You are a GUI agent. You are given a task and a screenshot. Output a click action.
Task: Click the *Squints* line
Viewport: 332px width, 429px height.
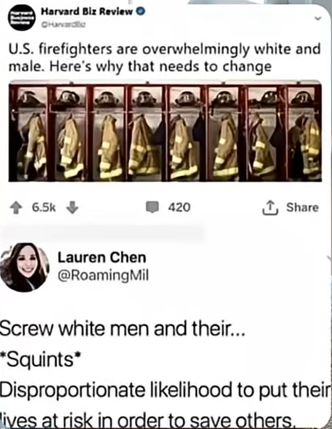tap(41, 359)
